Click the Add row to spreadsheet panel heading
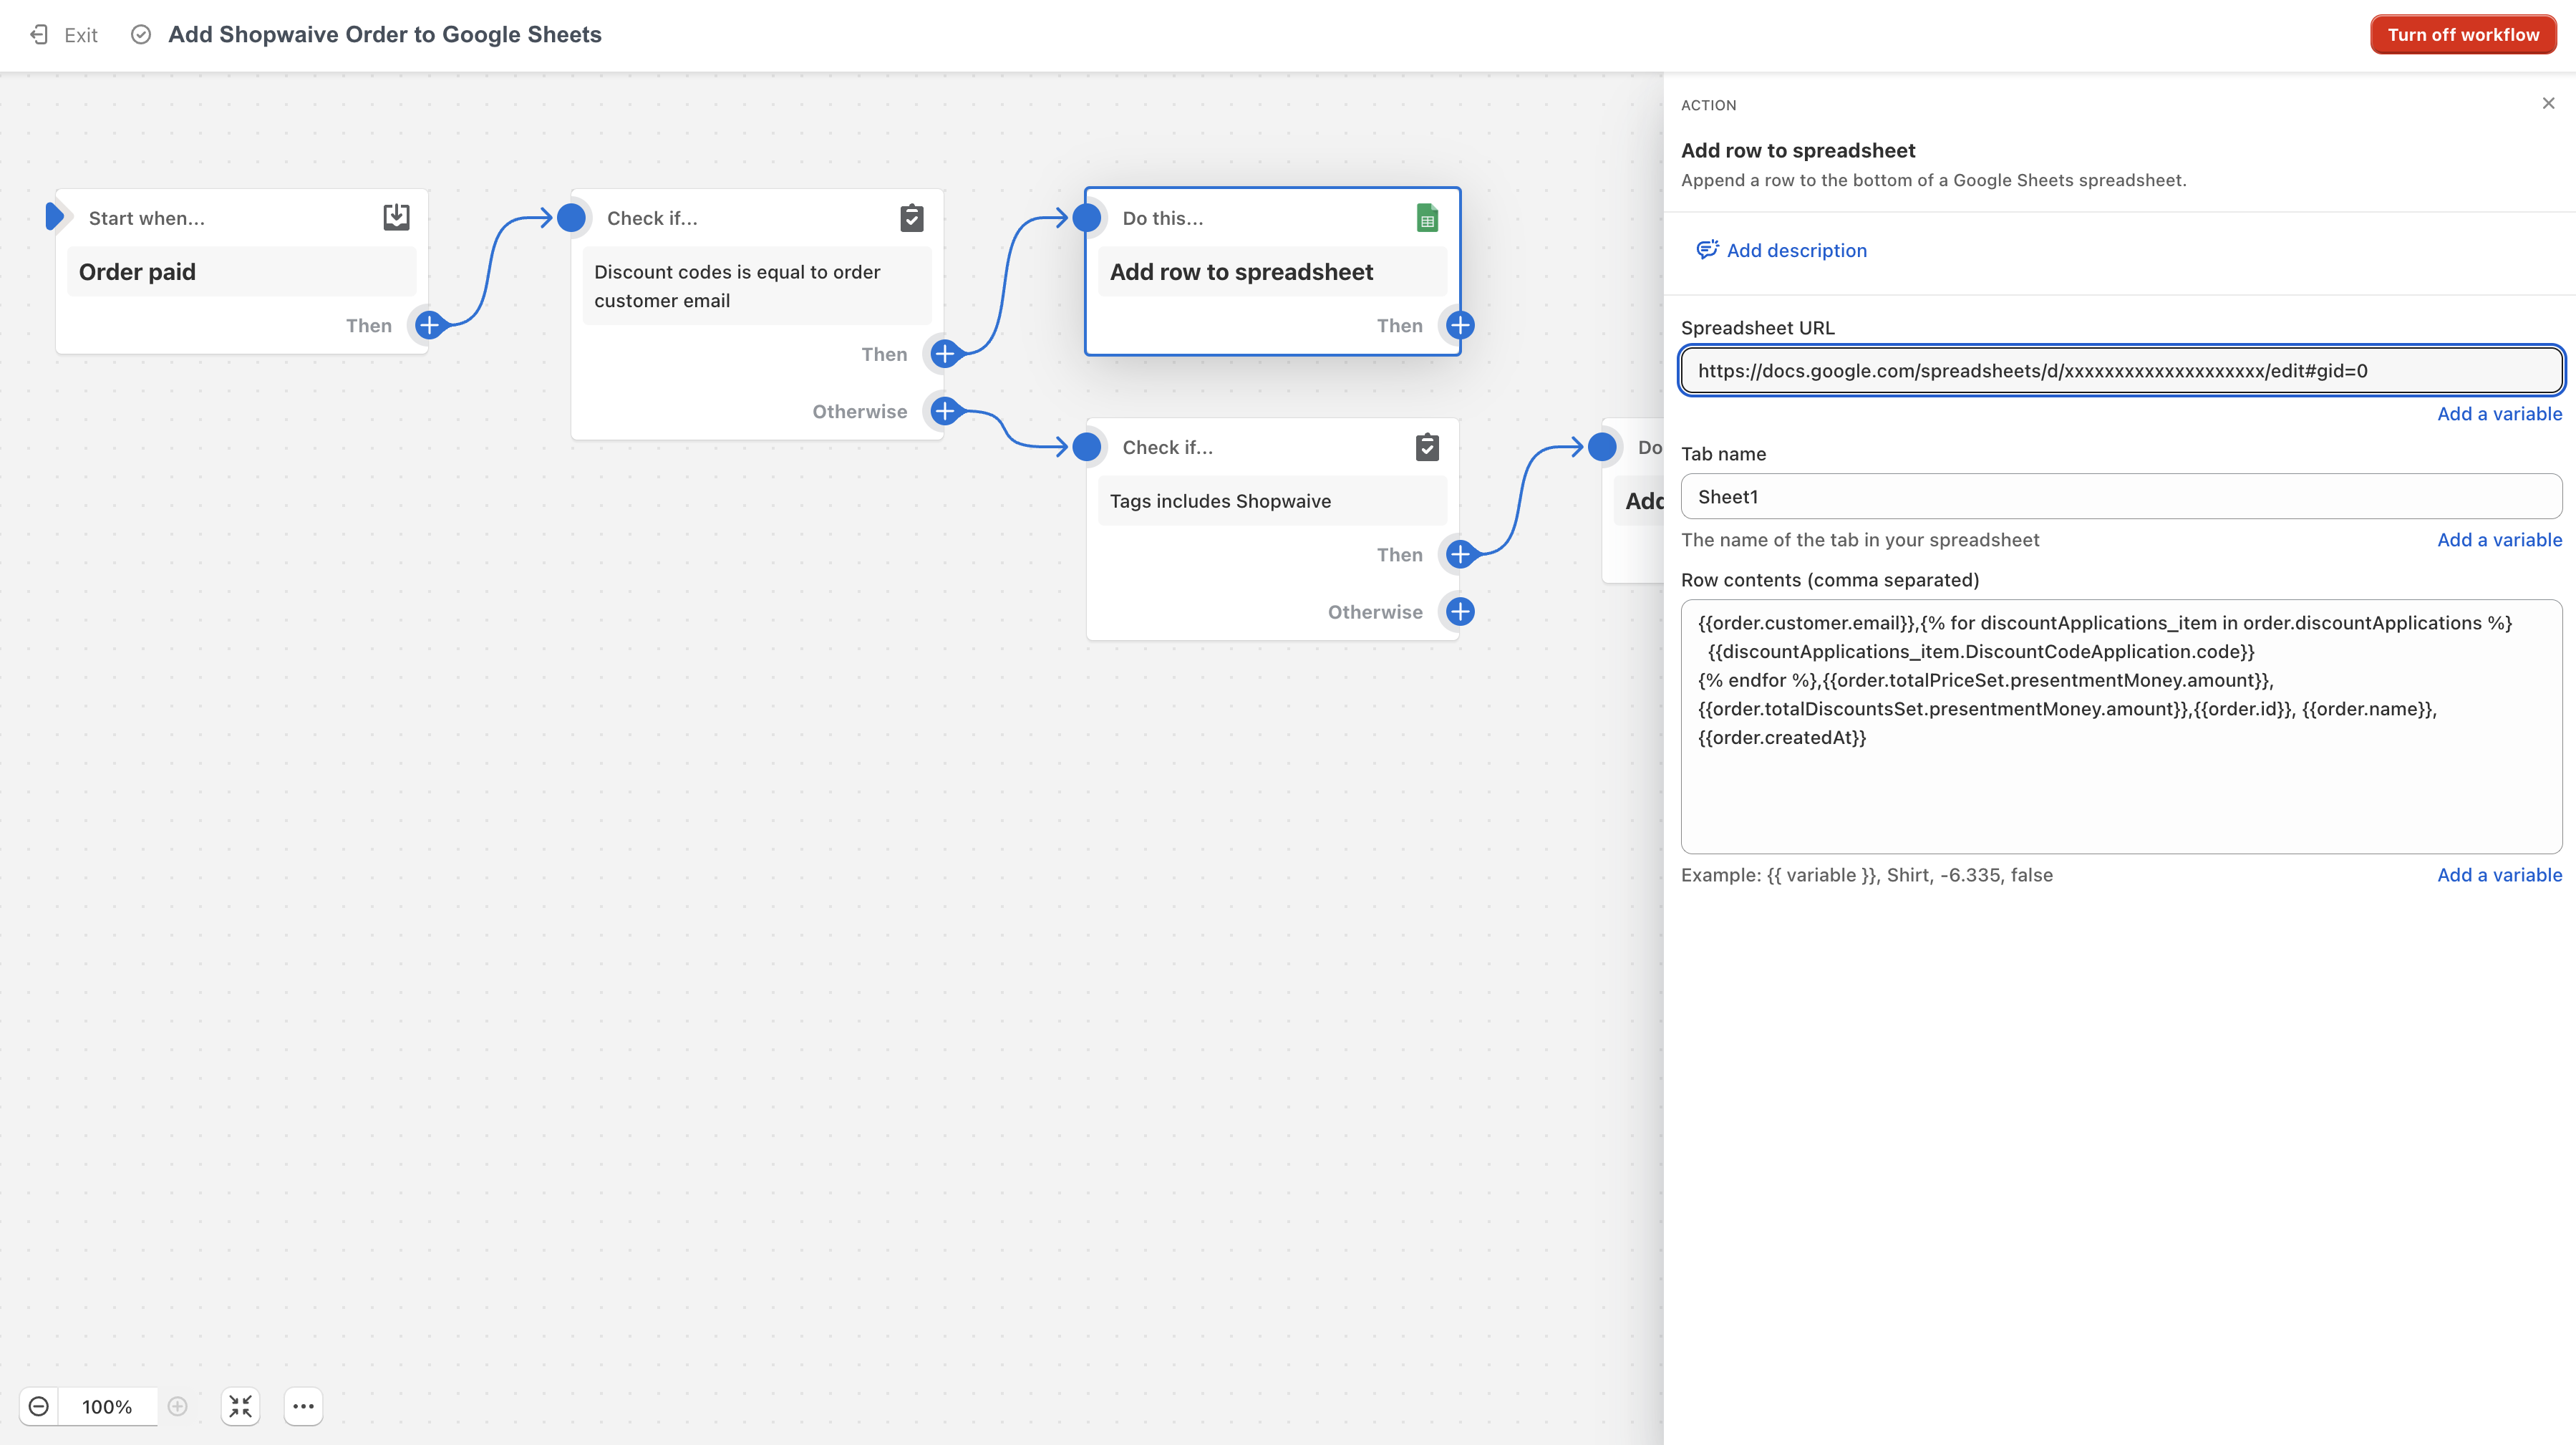This screenshot has height=1445, width=2576. point(1798,151)
